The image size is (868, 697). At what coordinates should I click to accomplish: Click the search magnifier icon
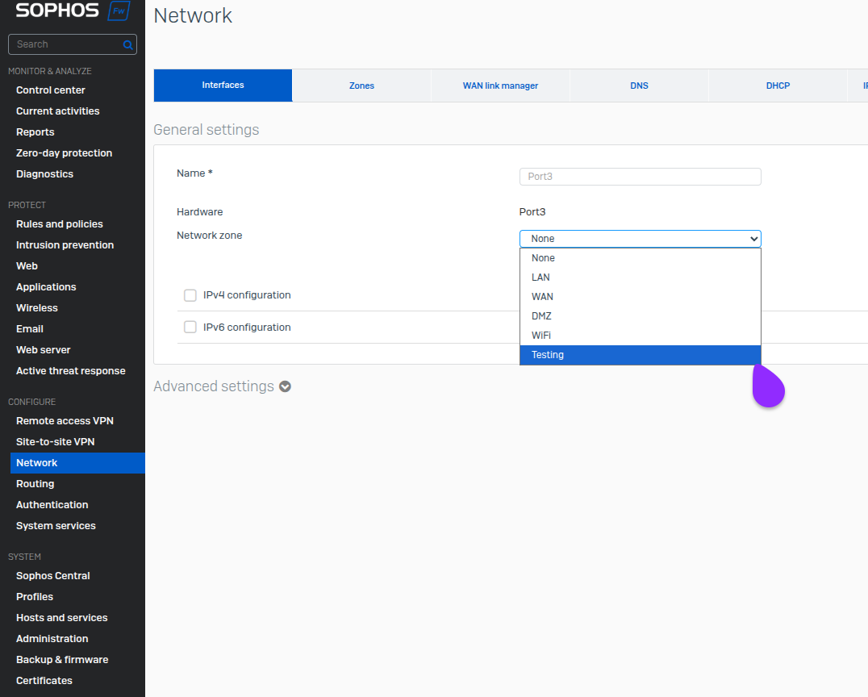[127, 45]
